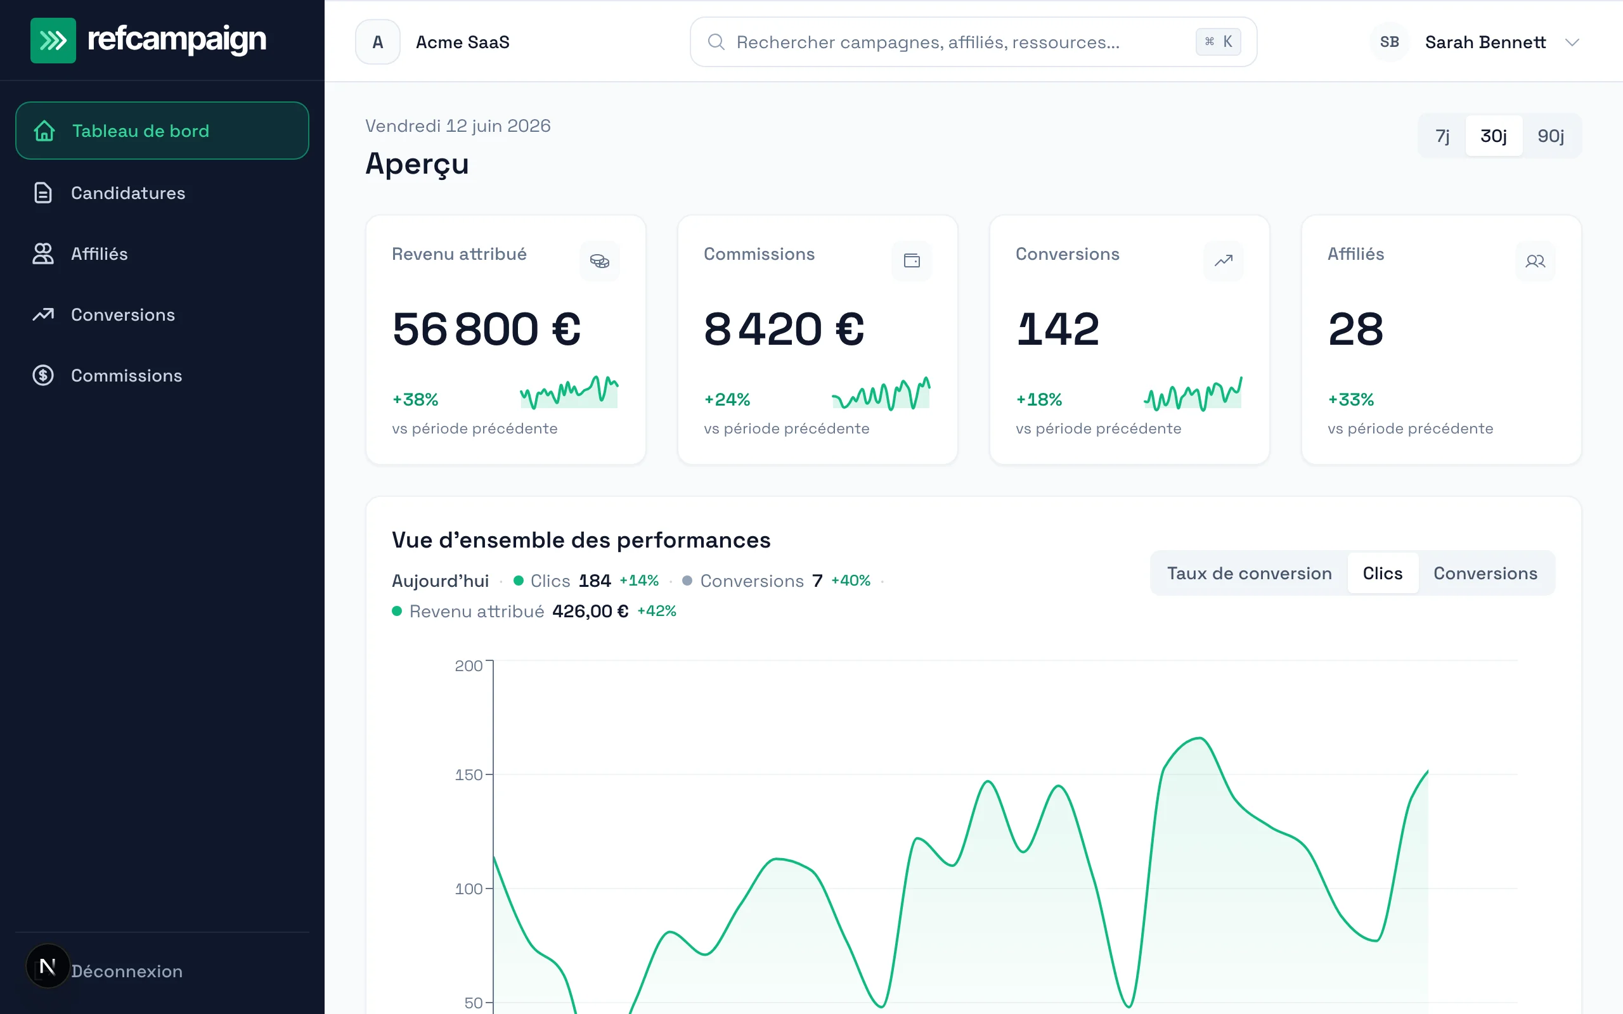Click the 28 affiliates value
The height and width of the screenshot is (1014, 1623).
1355,329
